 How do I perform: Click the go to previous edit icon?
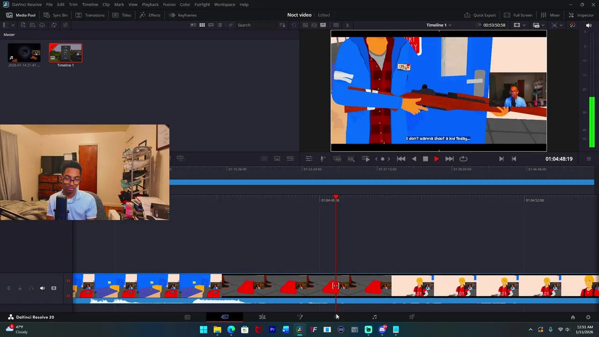[514, 159]
